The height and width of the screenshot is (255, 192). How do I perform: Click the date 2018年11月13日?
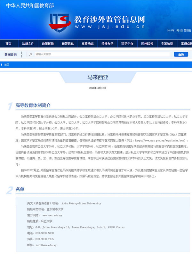(x=98, y=88)
